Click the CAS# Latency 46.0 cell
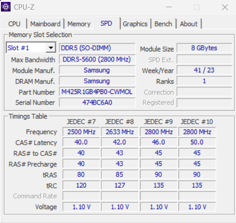Viewport: 236px width, 223px height. click(x=159, y=142)
